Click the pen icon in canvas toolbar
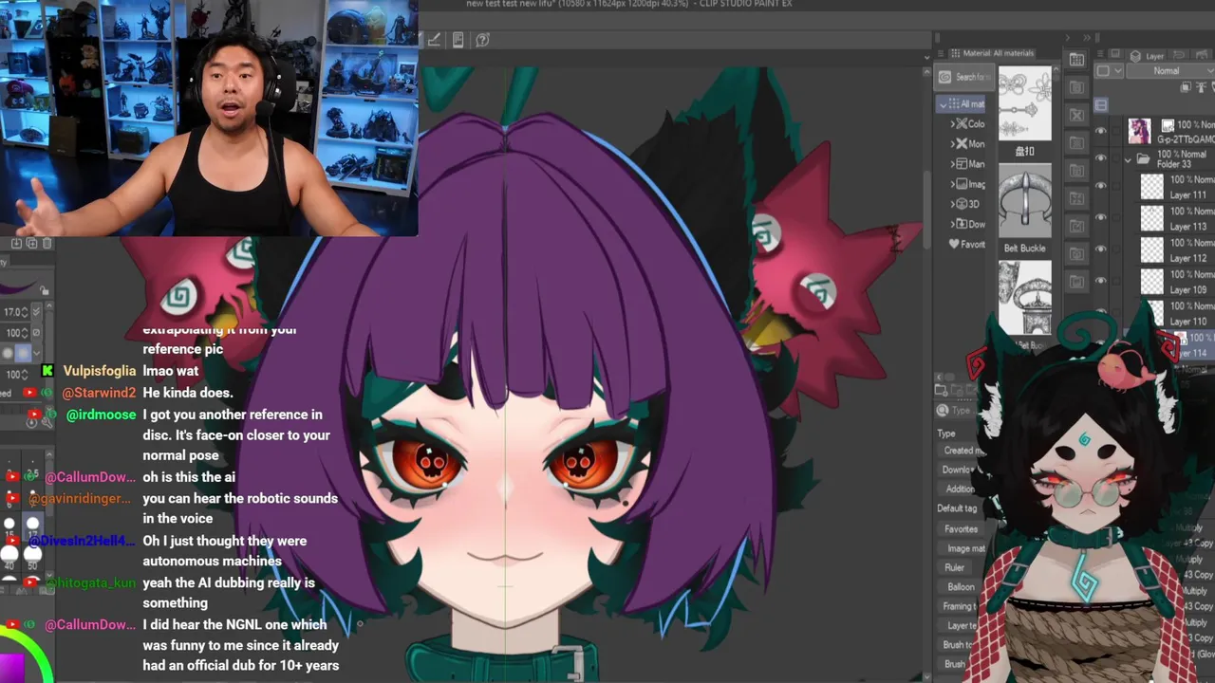Image resolution: width=1215 pixels, height=683 pixels. pos(434,40)
